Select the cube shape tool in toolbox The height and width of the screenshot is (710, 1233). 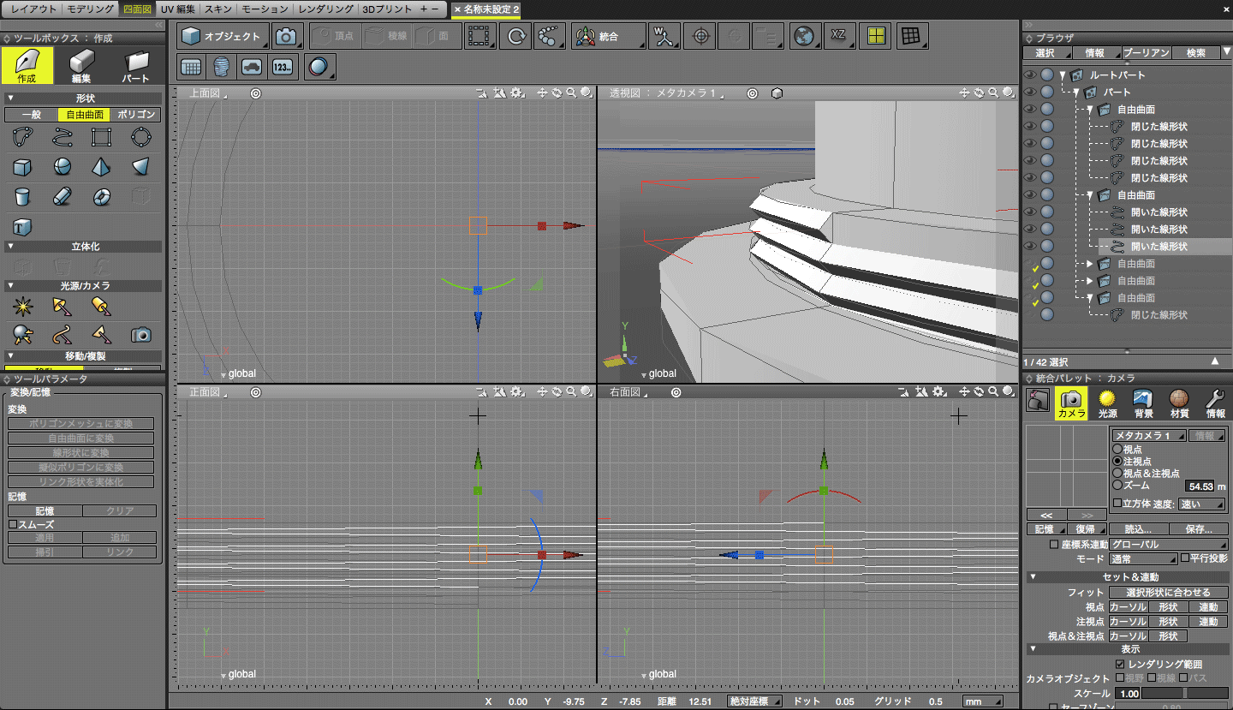tap(23, 166)
